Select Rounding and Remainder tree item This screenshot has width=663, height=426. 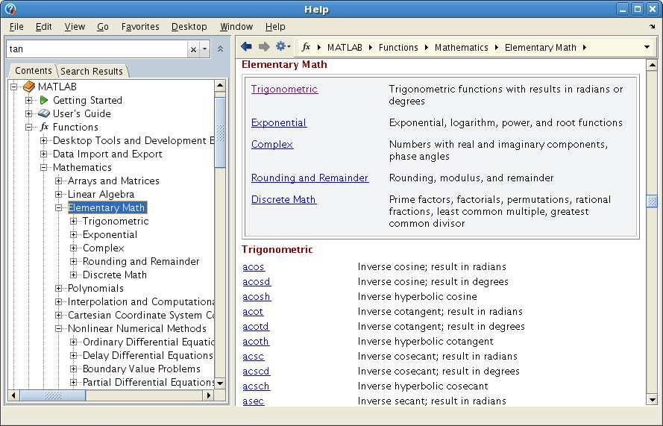pyautogui.click(x=141, y=261)
